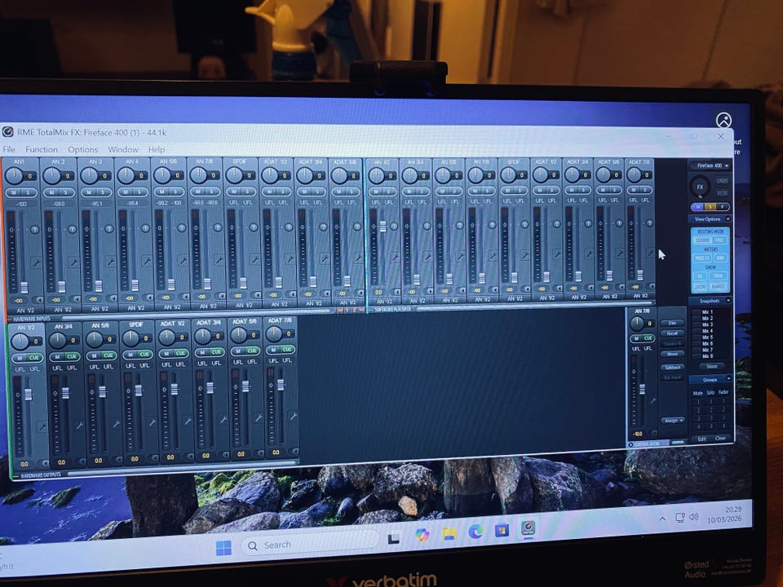Click arrow button beside level on input AN1
The height and width of the screenshot is (587, 783).
[38, 300]
